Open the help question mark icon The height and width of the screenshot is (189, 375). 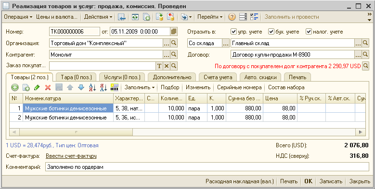(232, 17)
